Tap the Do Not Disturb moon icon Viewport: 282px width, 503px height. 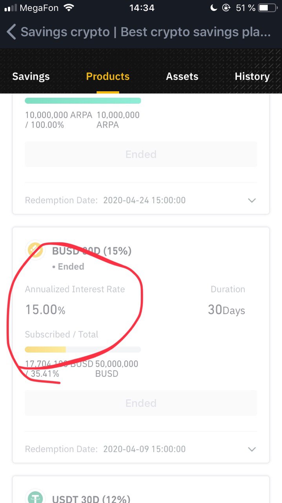[x=214, y=8]
